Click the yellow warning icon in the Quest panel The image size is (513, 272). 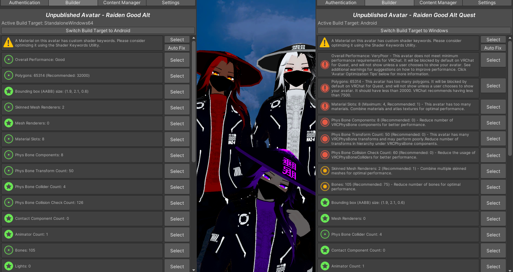325,43
